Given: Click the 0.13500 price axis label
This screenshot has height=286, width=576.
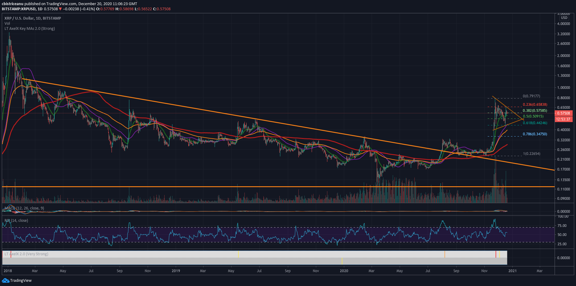Looking at the screenshot, I should tap(564, 180).
